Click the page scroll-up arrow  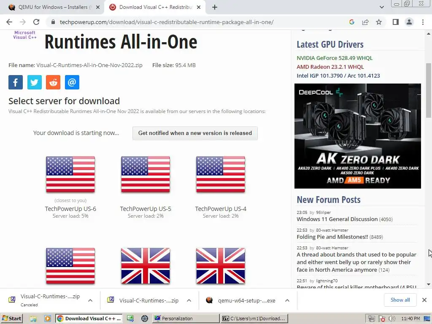pos(429,34)
